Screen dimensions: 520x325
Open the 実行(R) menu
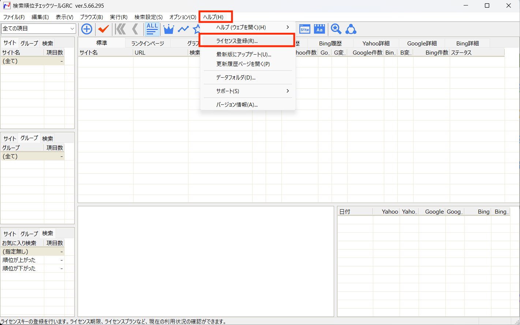(119, 17)
